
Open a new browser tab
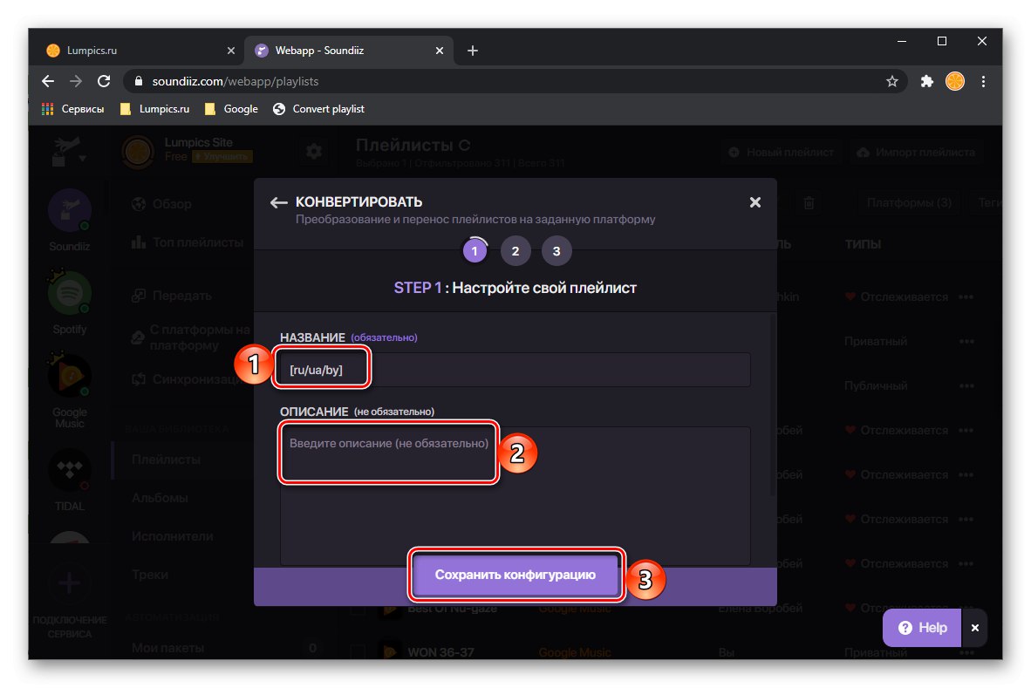[x=472, y=51]
